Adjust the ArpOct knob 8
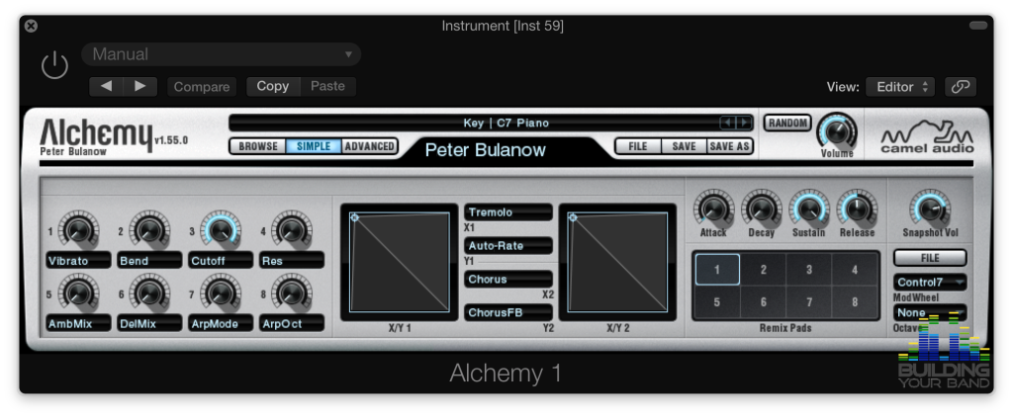 [292, 292]
